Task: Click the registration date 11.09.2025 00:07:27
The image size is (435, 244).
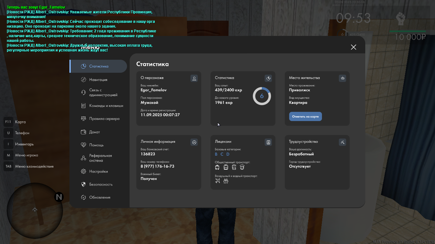Action: click(160, 115)
